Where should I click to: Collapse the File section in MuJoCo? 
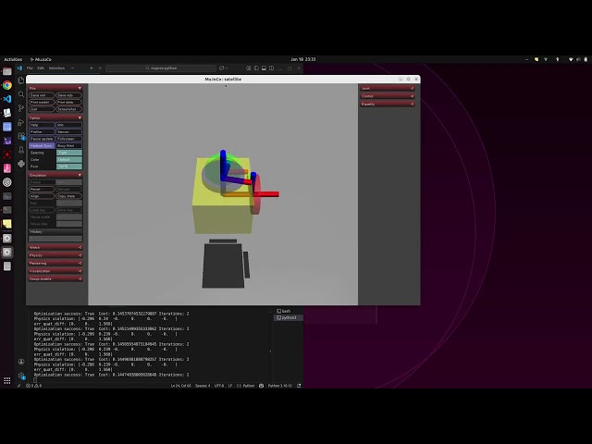click(55, 88)
